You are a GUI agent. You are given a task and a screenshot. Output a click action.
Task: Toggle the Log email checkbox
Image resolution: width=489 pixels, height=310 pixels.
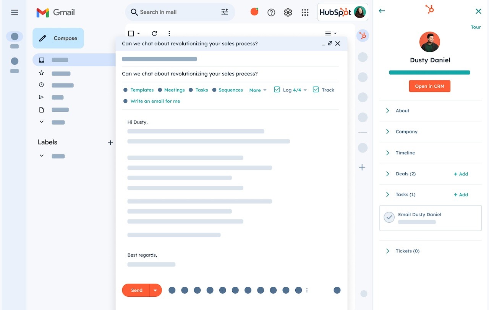point(277,90)
